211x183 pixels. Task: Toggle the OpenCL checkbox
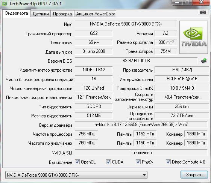(x=77, y=162)
